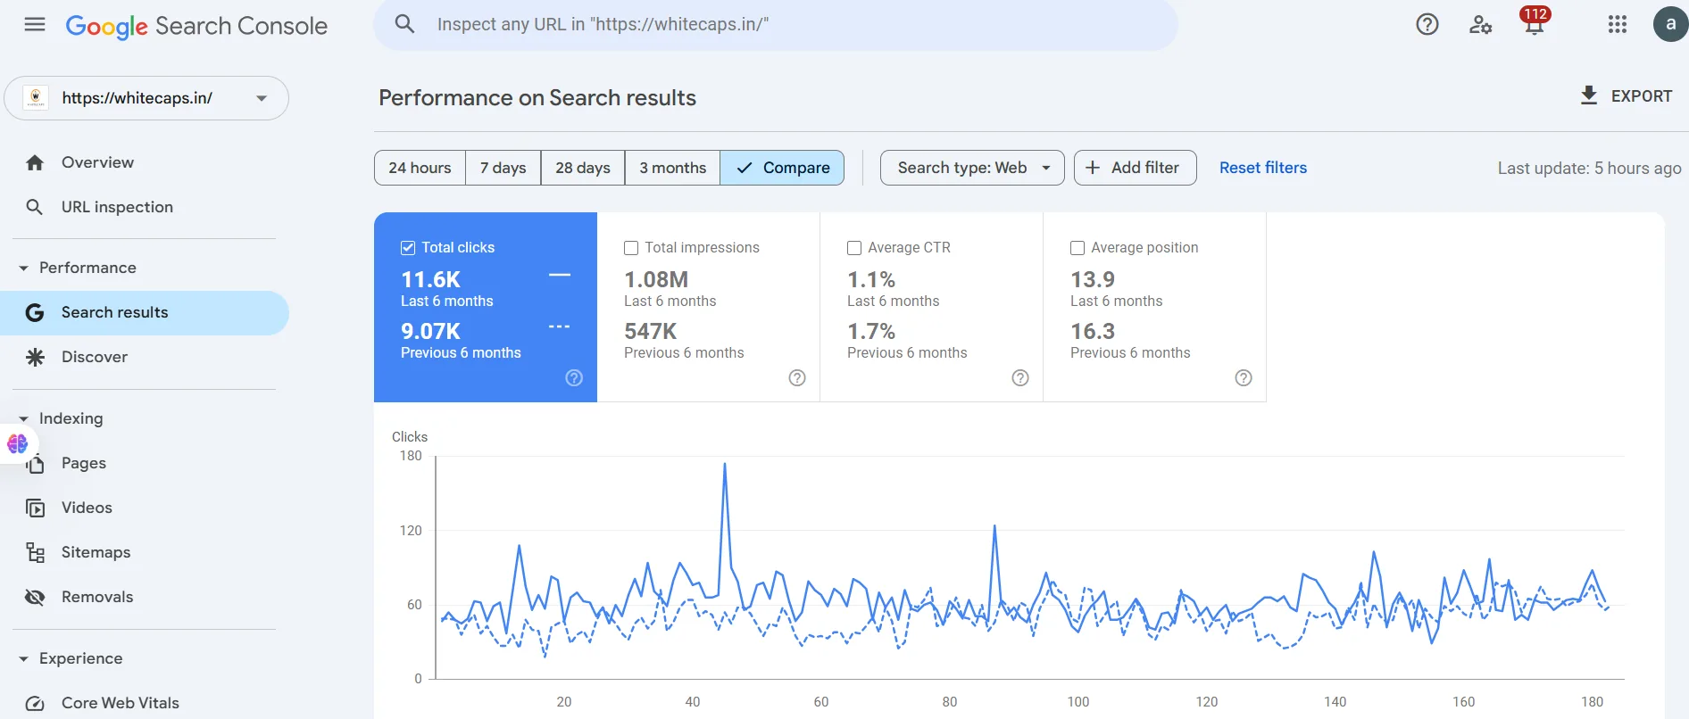Screen dimensions: 1689x719
Task: Open Total clicks help info icon
Action: pyautogui.click(x=574, y=378)
